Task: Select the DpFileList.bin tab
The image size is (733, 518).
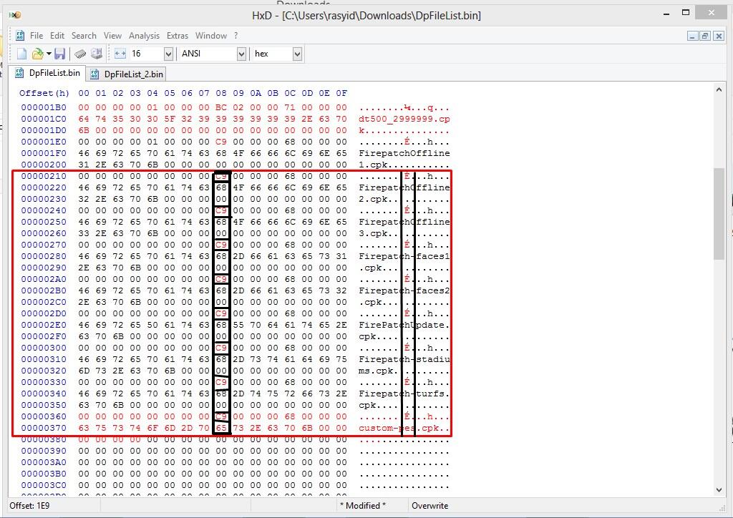Action: [x=47, y=73]
